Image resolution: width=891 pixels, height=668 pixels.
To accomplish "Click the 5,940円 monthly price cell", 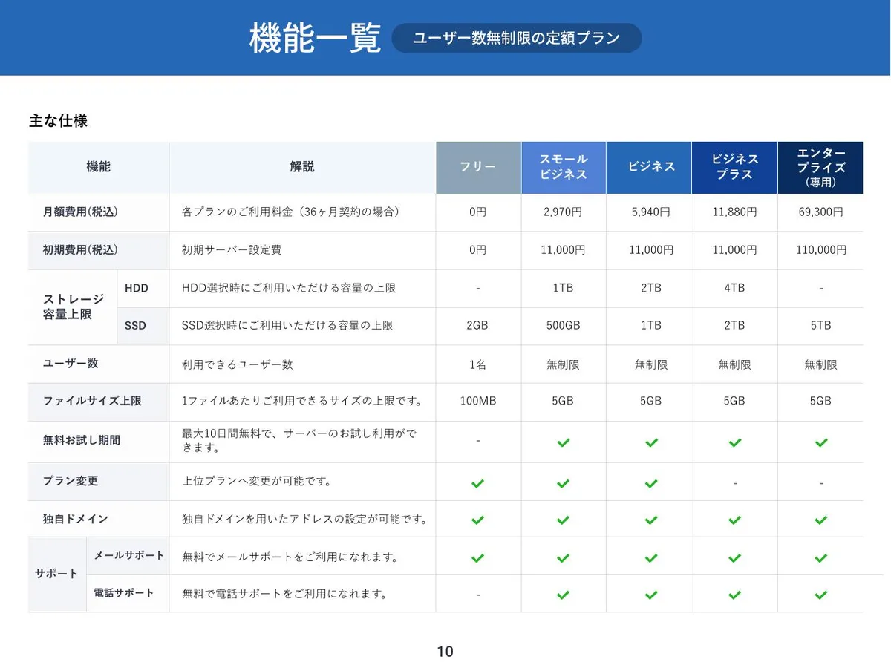I will pyautogui.click(x=650, y=212).
